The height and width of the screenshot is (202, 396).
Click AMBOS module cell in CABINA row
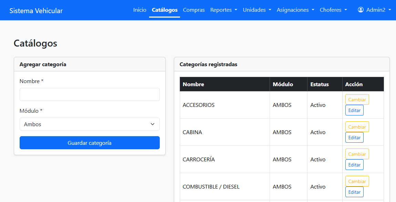[289, 132]
